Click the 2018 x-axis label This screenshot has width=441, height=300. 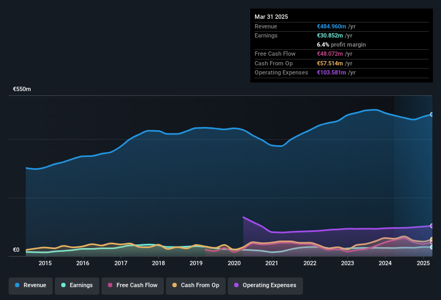[x=158, y=263]
